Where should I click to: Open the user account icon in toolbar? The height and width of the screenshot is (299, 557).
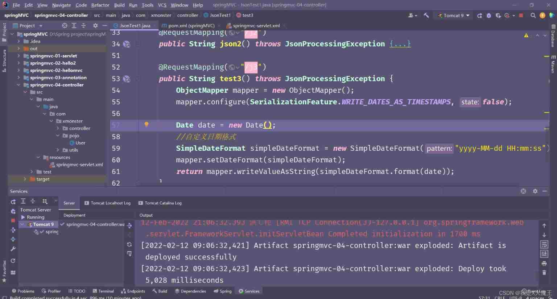coord(412,16)
